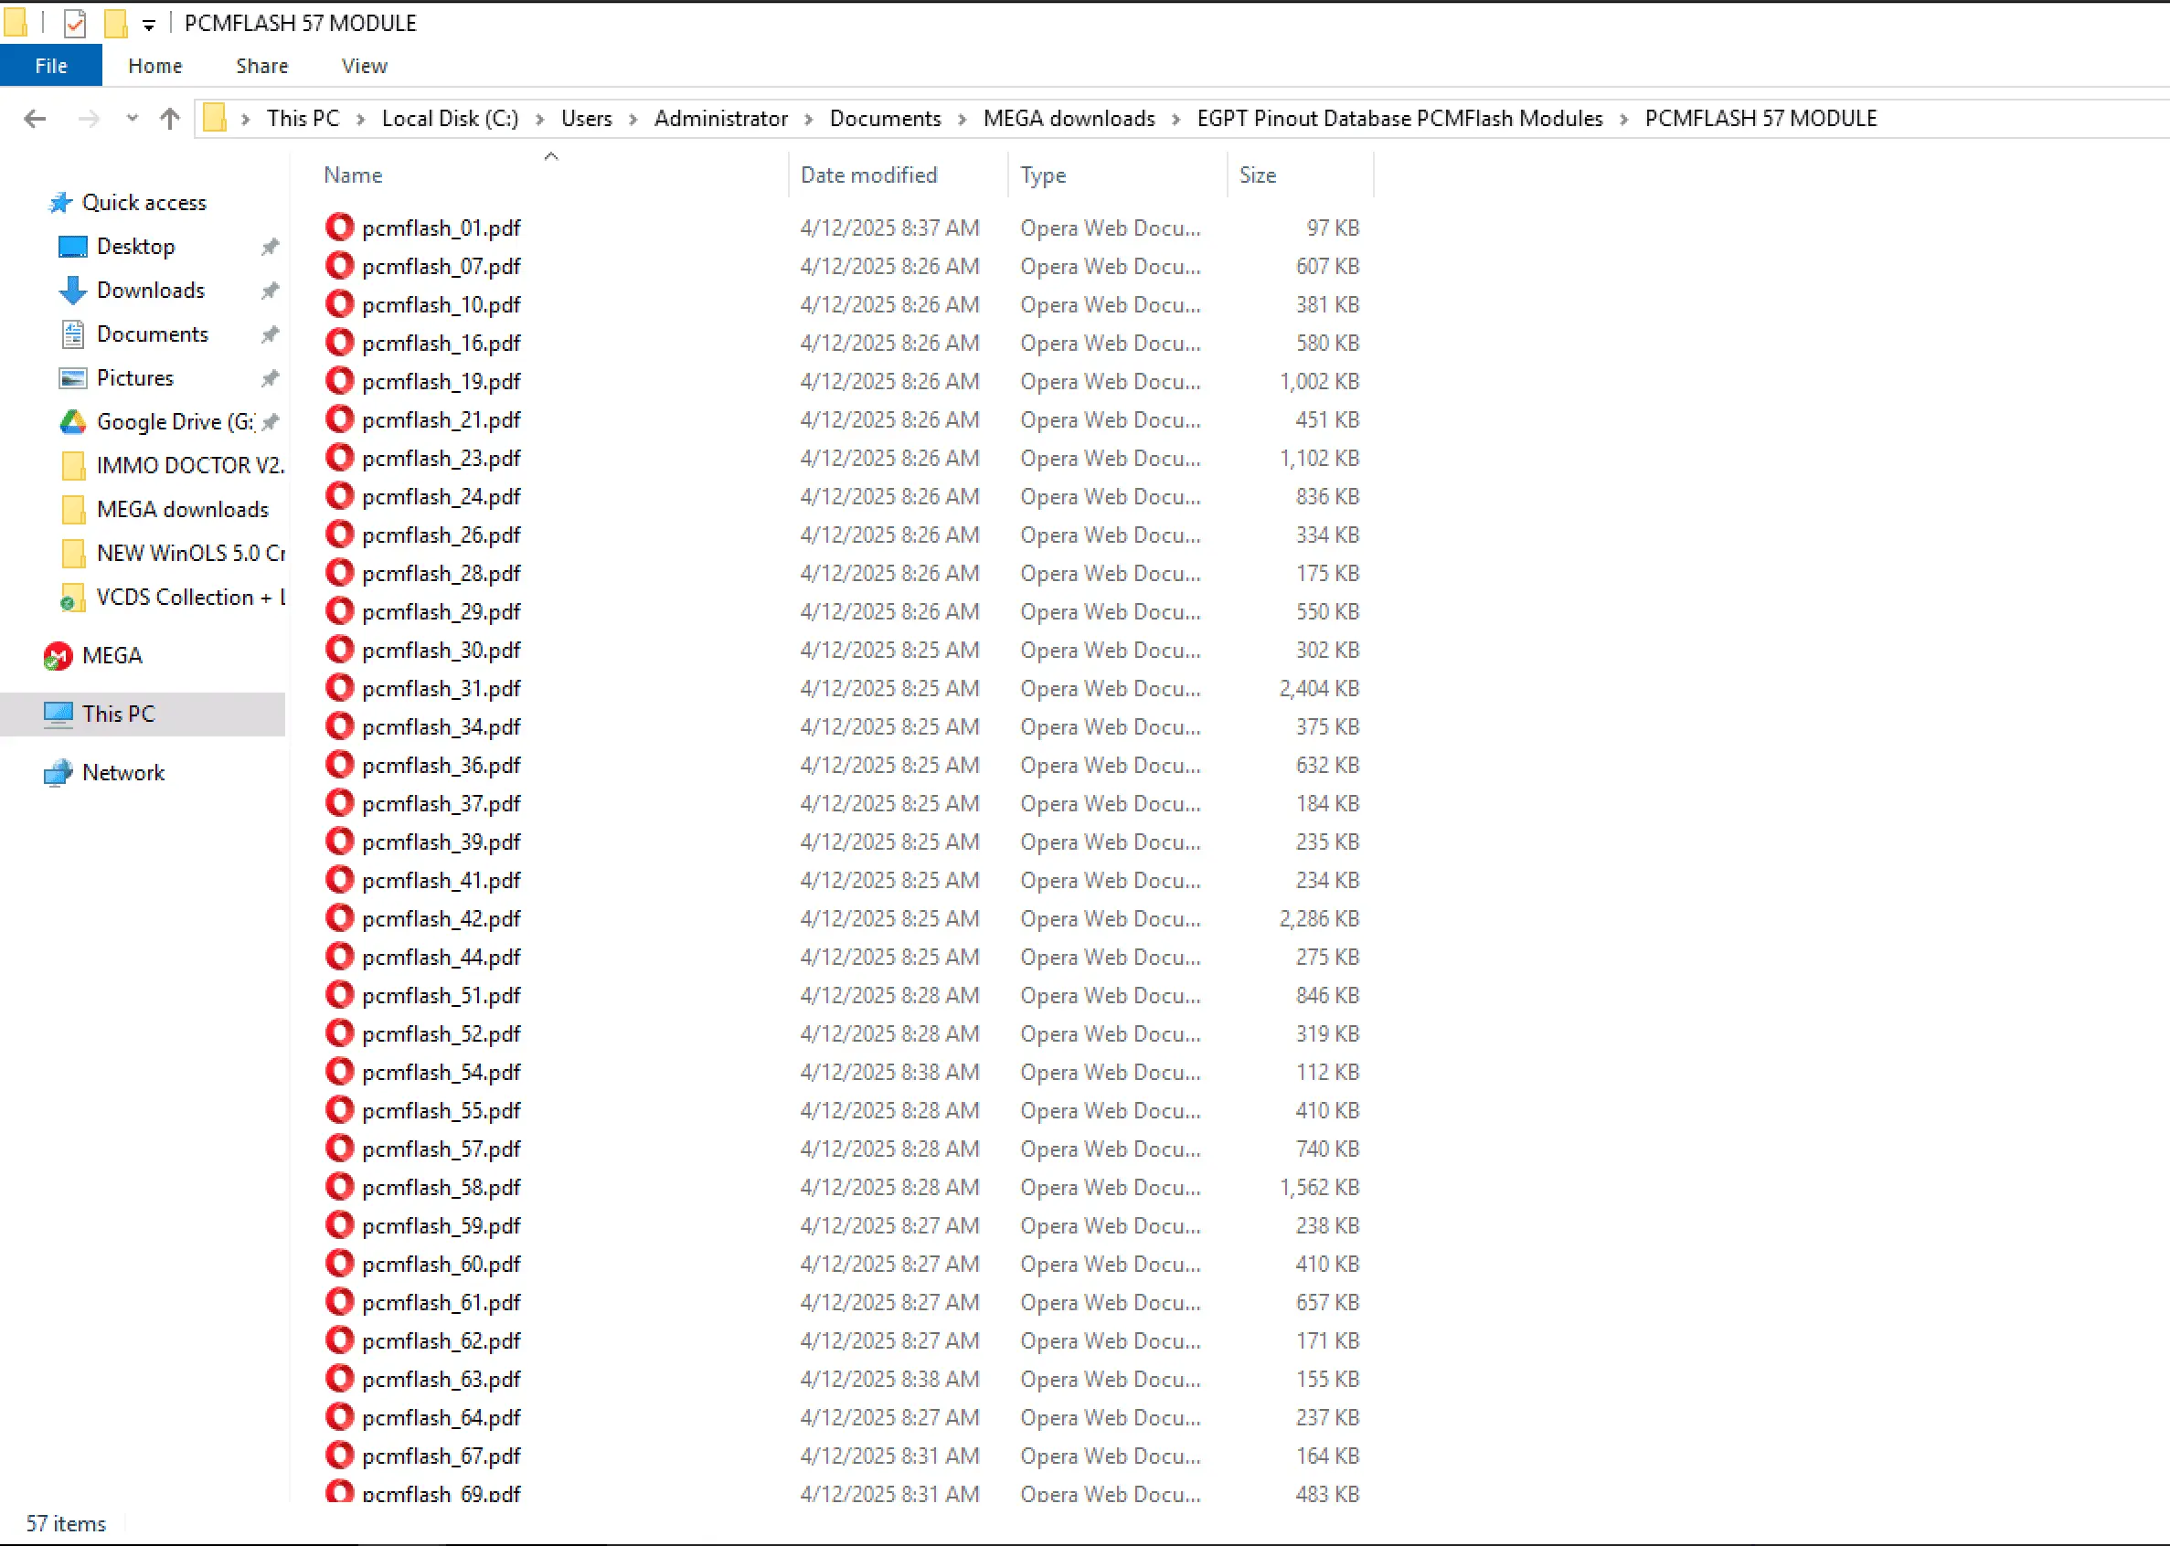This screenshot has width=2170, height=1546.
Task: Open Google Drive (G:) in navigation pane
Action: click(x=176, y=422)
